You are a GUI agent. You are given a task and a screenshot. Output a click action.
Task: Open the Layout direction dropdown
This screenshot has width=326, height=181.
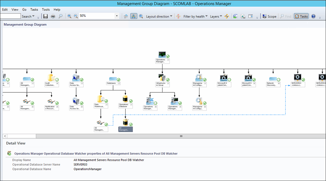(159, 16)
